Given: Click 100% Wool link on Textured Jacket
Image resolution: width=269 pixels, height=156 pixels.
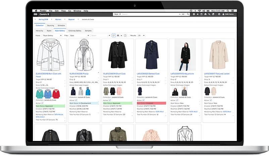Looking at the screenshot, I should click(x=227, y=112).
